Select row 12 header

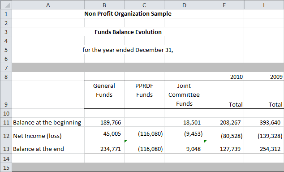click(x=6, y=133)
